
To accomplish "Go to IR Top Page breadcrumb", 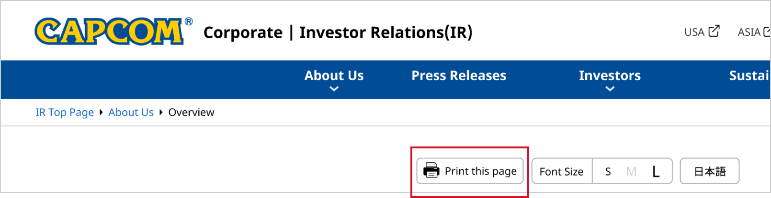I will pos(65,113).
